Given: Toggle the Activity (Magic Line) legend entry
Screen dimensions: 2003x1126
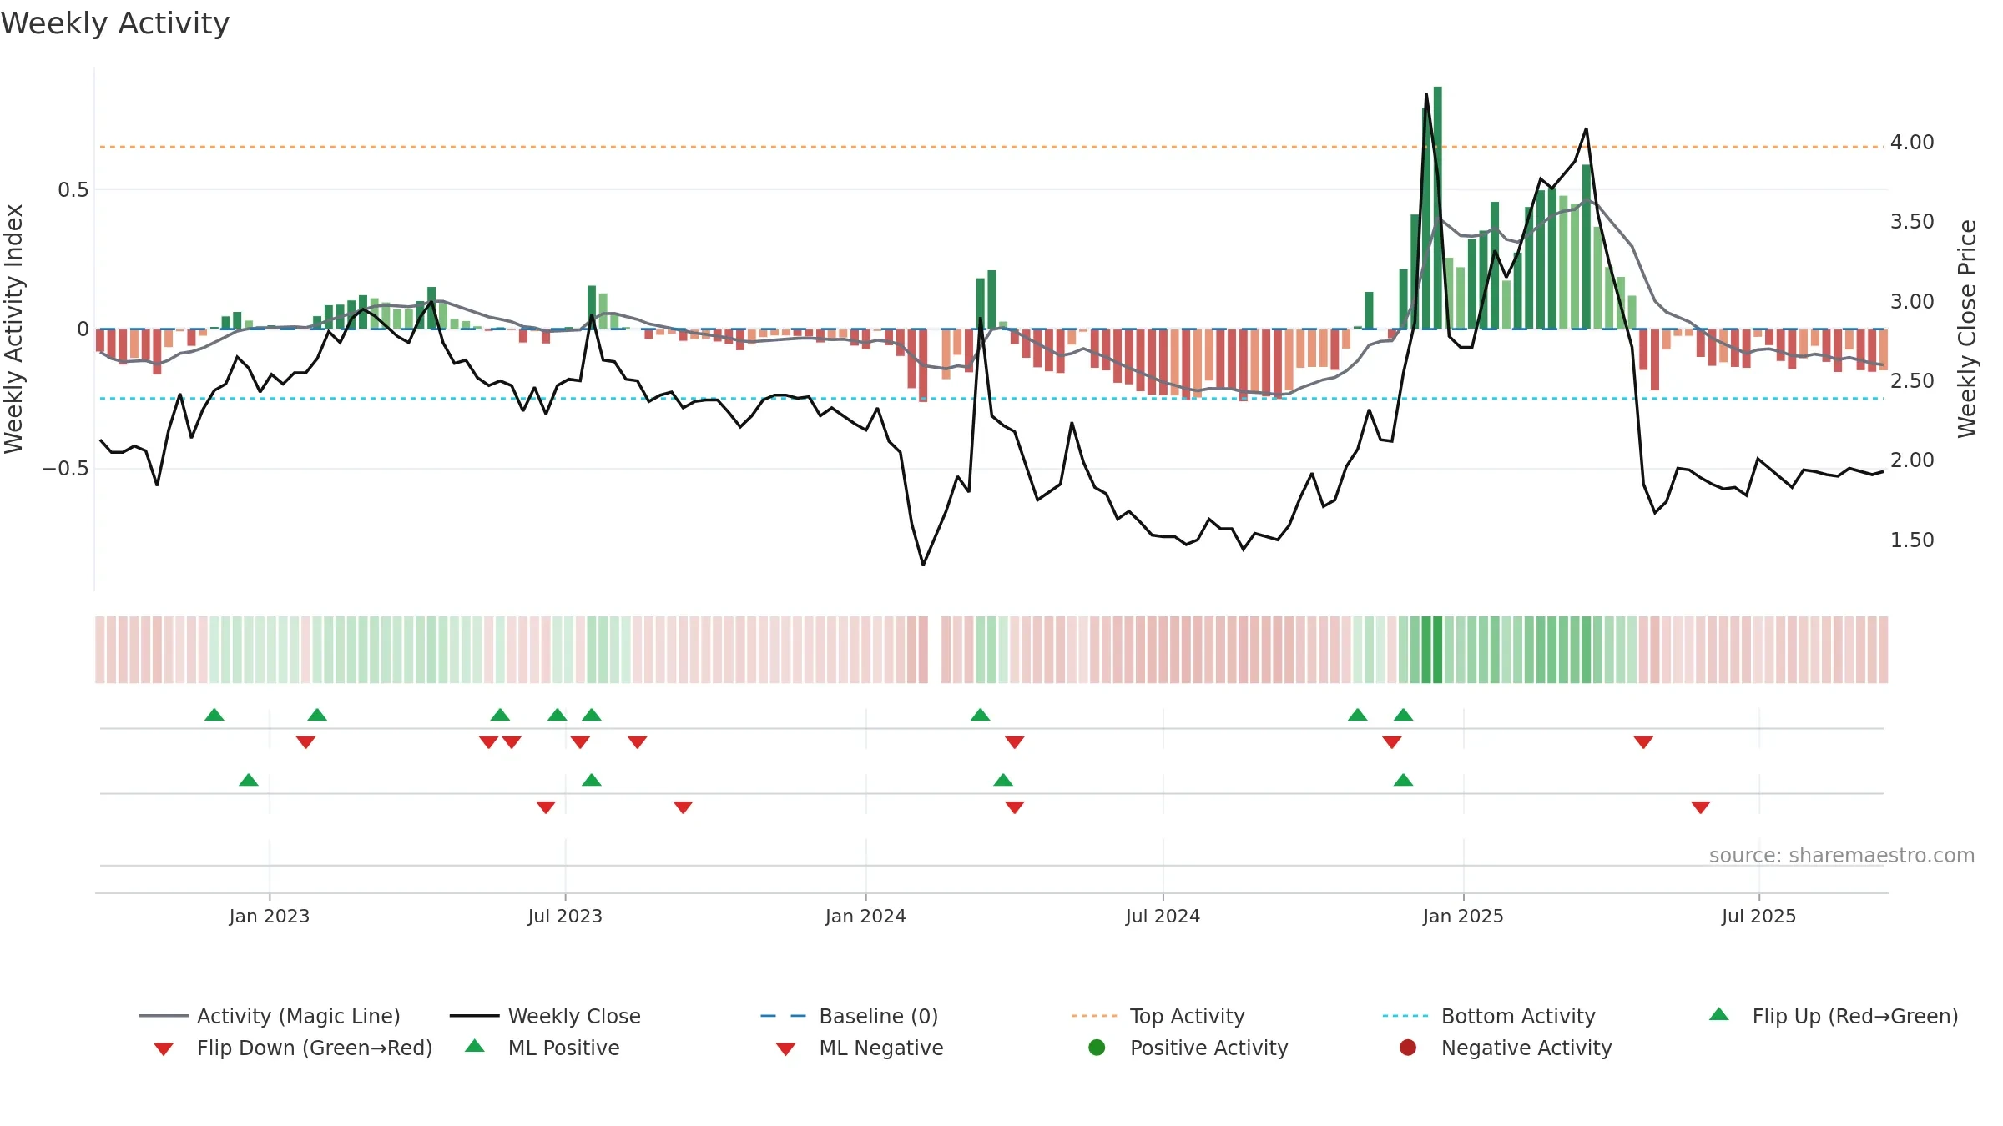Looking at the screenshot, I should click(x=270, y=1016).
